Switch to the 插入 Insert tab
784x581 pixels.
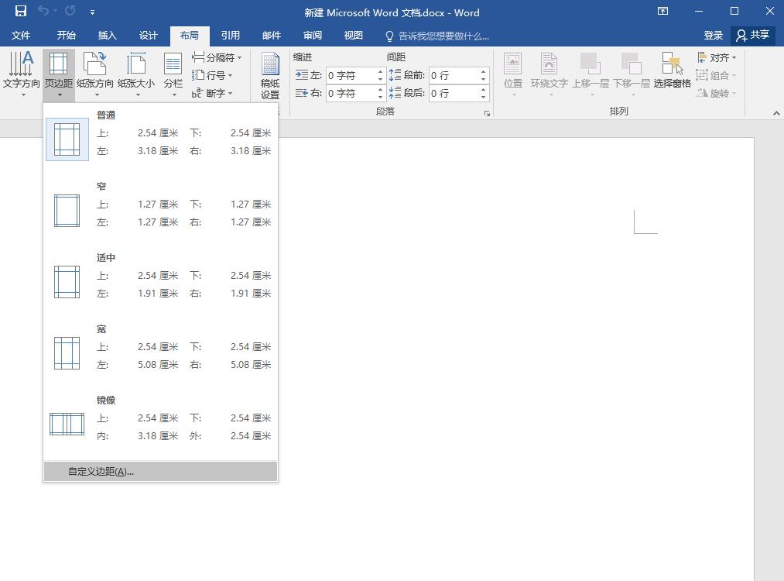click(107, 36)
